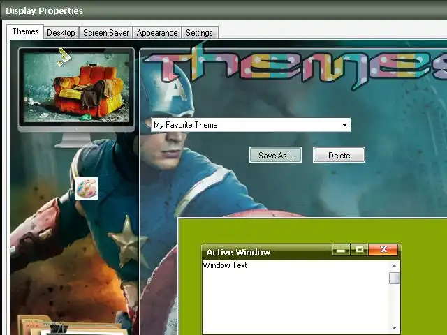447x335 pixels.
Task: Click the scrollbar thumb in Active Window preview
Action: [x=394, y=278]
